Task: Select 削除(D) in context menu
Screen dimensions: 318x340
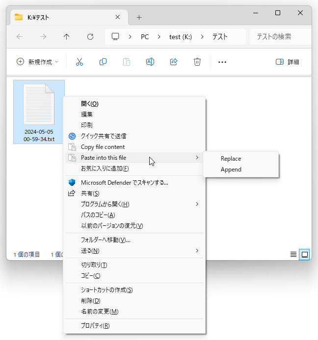Action: click(134, 301)
